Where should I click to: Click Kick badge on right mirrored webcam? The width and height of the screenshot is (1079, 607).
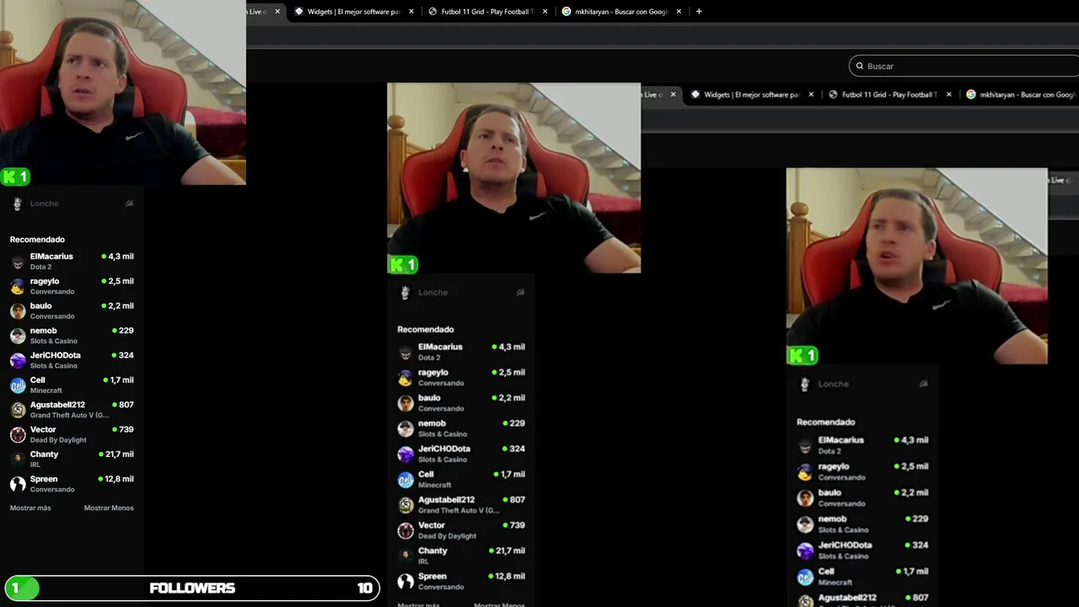click(803, 356)
